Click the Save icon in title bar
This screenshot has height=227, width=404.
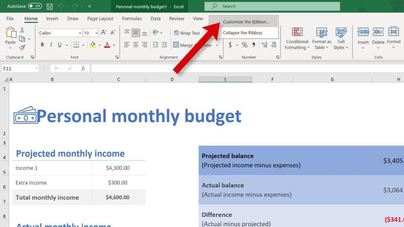click(50, 6)
